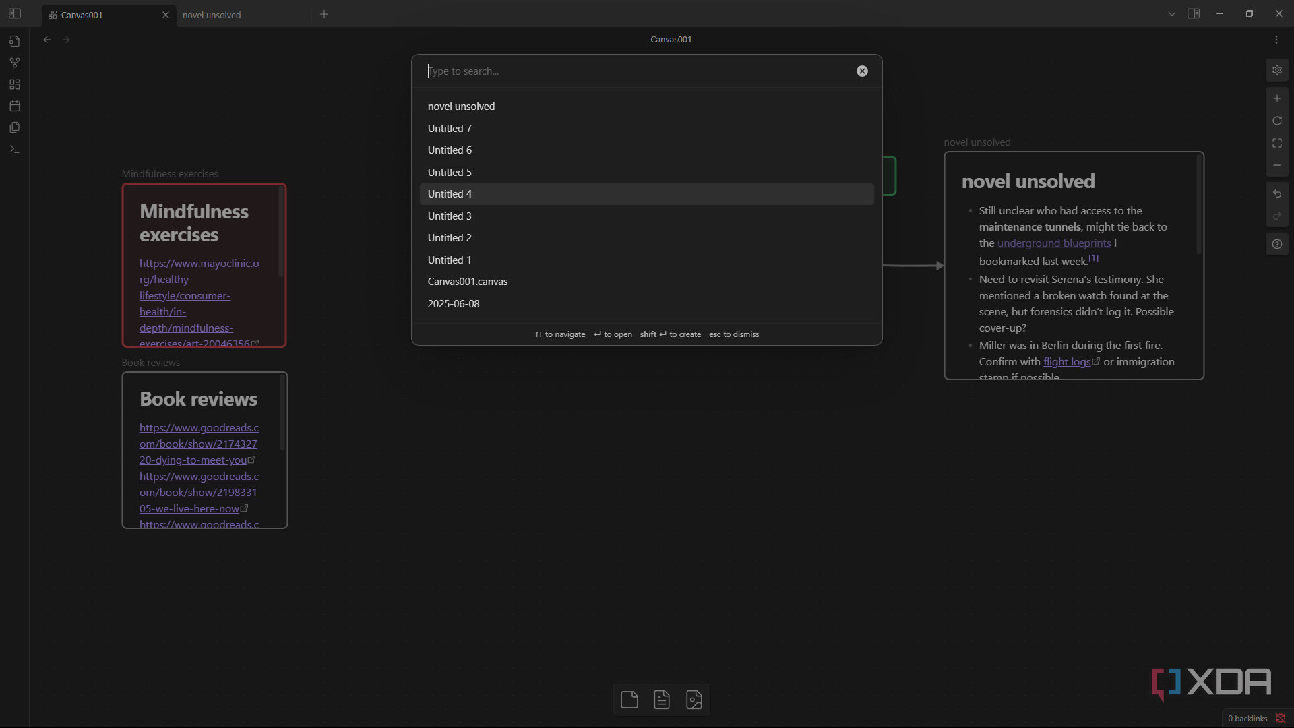Screen dimensions: 1294x728
Task: Open dying-to-meet-you goodreads link
Action: [199, 444]
